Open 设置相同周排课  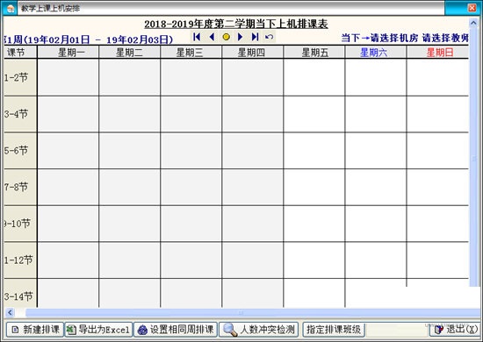176,330
